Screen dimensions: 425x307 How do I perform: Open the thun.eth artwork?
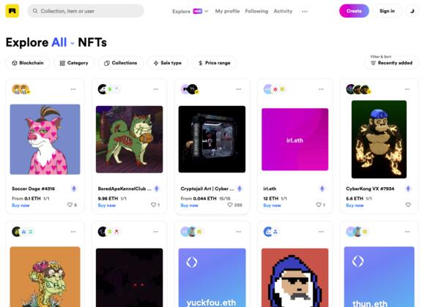[379, 277]
